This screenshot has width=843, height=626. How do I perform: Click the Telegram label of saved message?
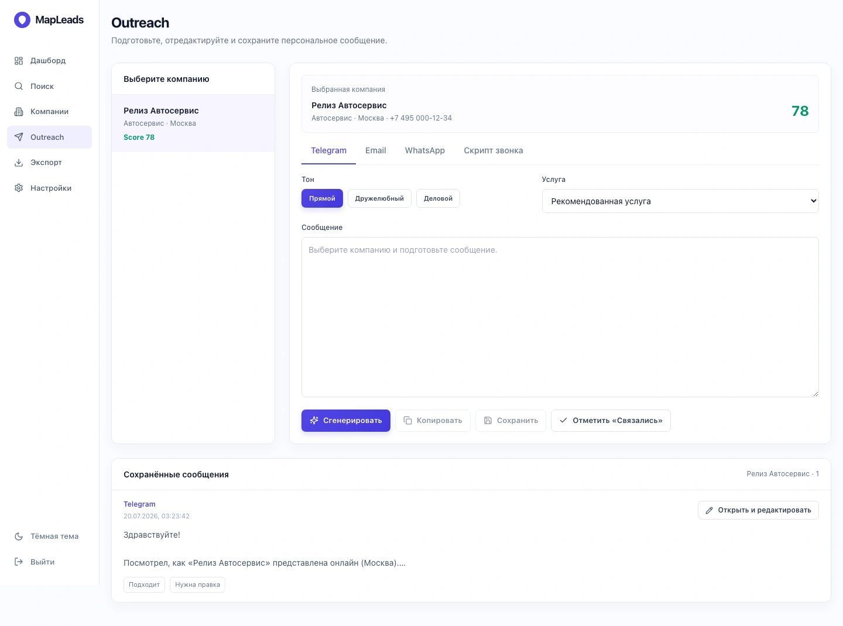click(x=139, y=504)
